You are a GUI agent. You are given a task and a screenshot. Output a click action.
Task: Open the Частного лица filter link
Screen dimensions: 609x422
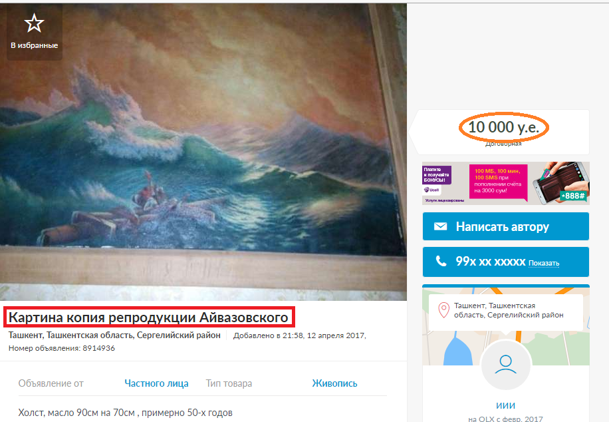click(x=156, y=383)
